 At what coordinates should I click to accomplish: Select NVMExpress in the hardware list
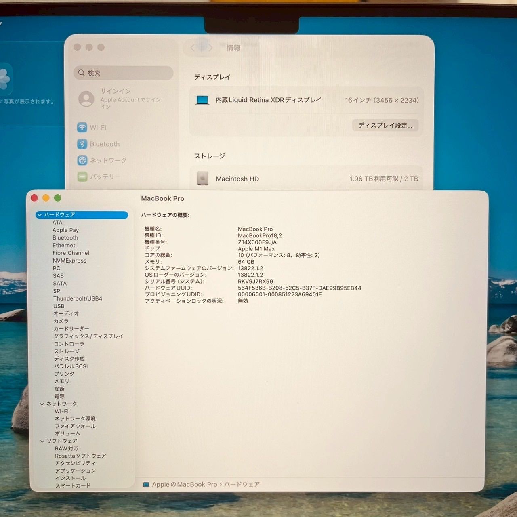(x=69, y=261)
